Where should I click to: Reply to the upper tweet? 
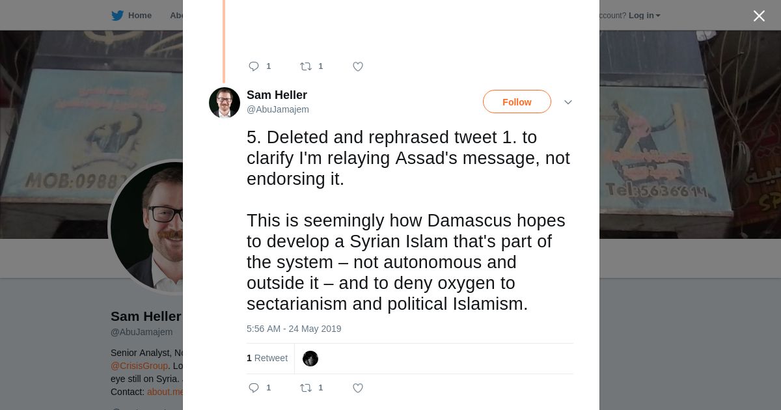(x=254, y=66)
